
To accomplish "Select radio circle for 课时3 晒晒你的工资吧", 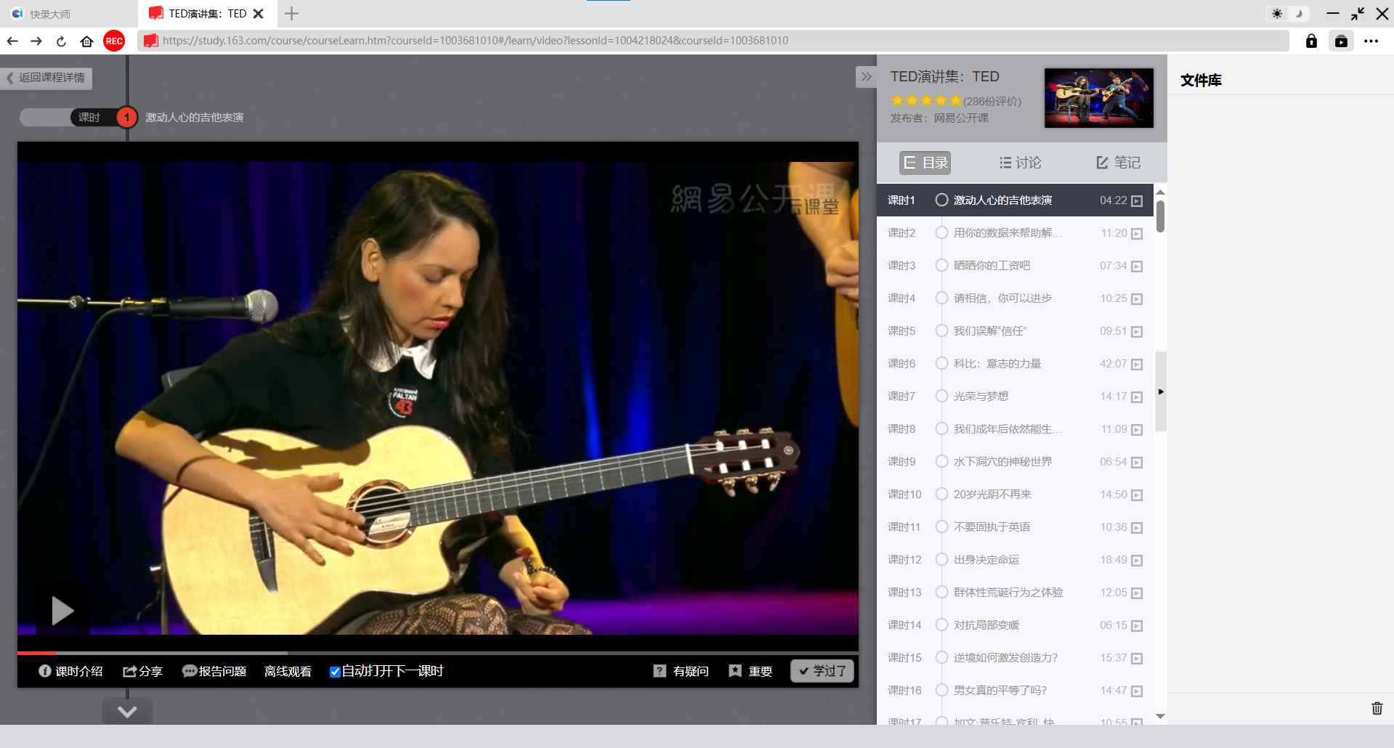I will click(941, 266).
